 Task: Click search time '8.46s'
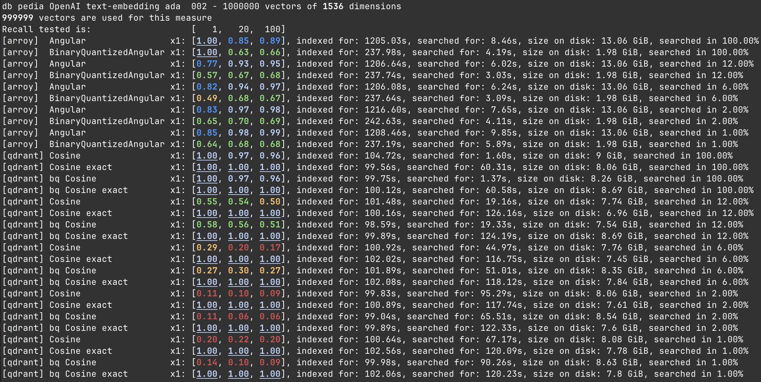click(x=504, y=41)
